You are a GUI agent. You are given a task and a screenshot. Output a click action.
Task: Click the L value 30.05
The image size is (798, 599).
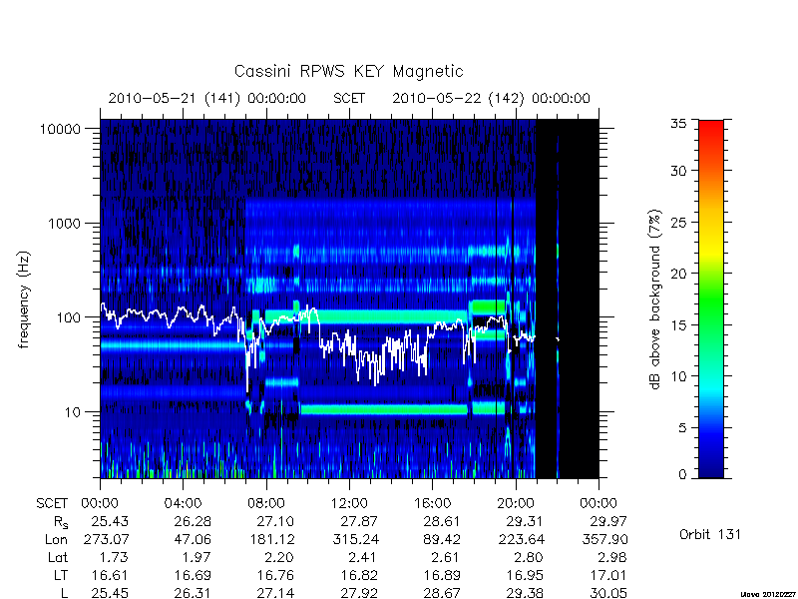coord(608,593)
